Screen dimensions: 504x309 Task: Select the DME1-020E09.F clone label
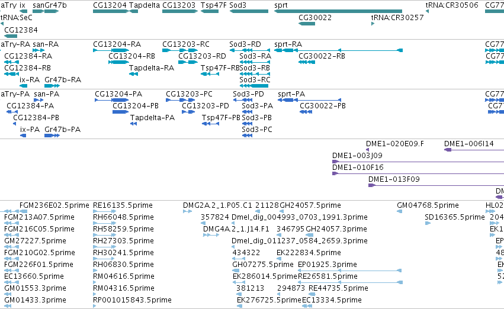click(395, 144)
